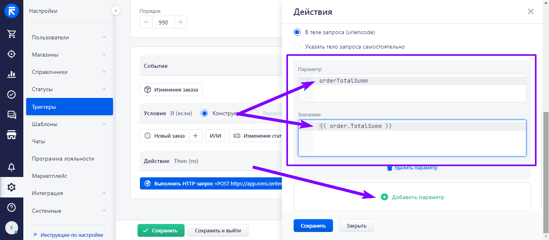
Task: Increase Порядок value with plus
Action: click(x=181, y=22)
